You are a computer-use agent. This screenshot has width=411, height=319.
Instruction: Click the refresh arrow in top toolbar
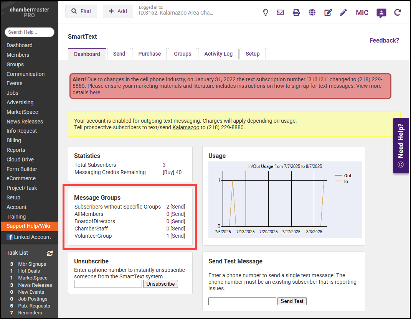point(398,13)
